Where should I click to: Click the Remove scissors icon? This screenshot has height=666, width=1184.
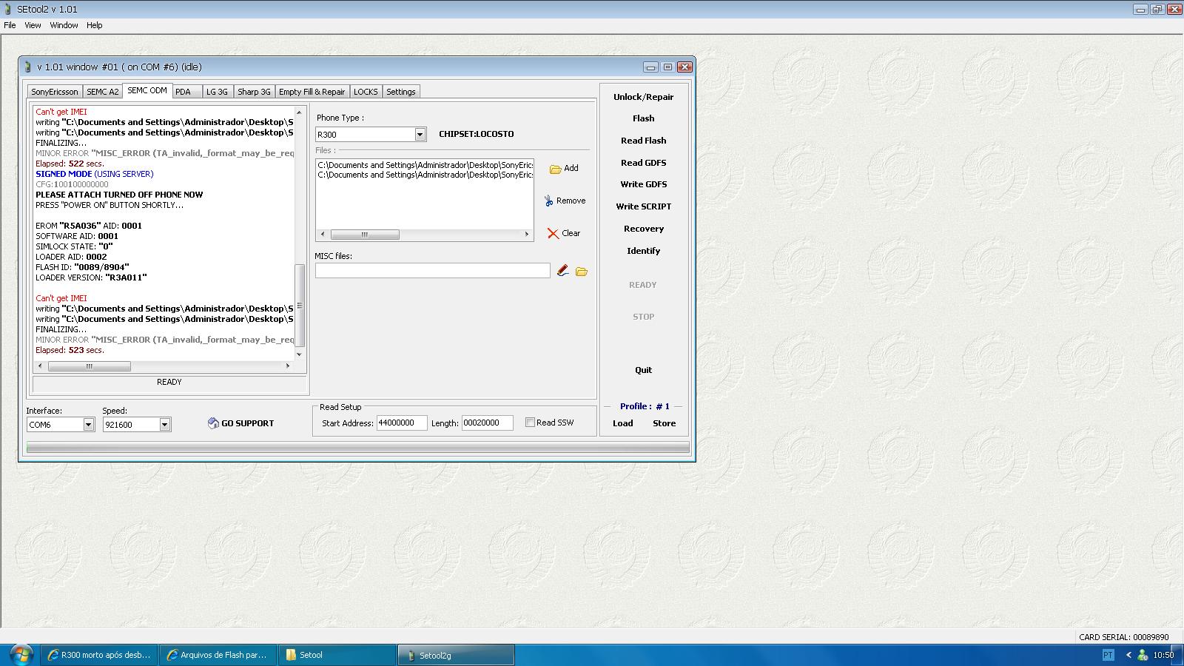coord(548,201)
